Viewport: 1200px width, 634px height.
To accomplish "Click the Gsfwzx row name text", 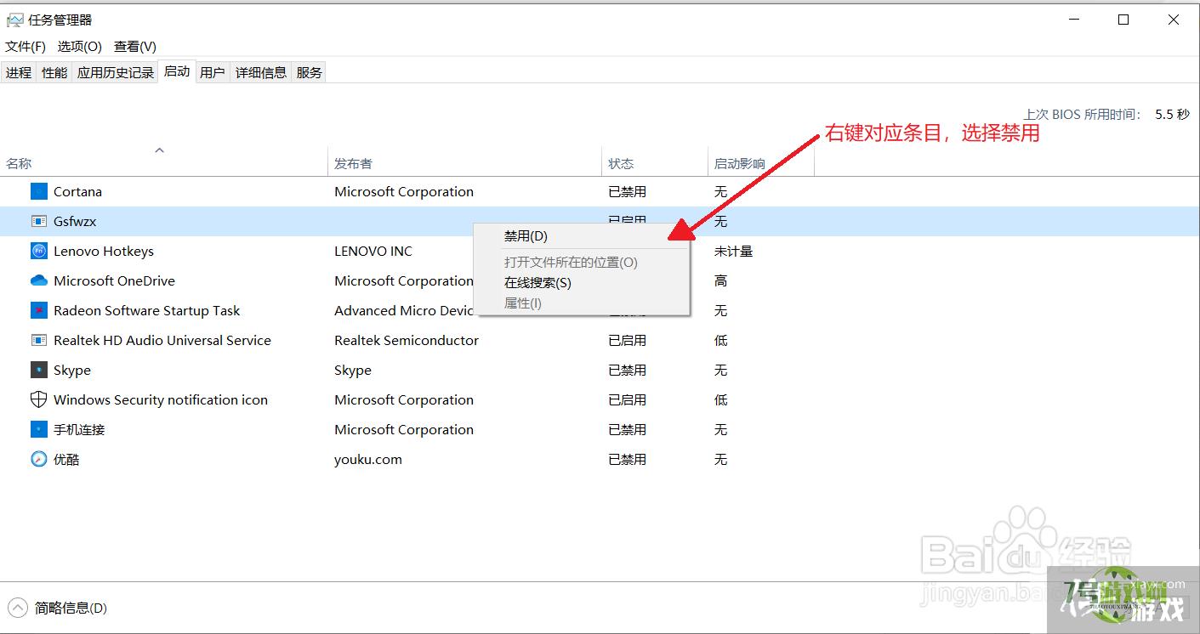I will 75,222.
